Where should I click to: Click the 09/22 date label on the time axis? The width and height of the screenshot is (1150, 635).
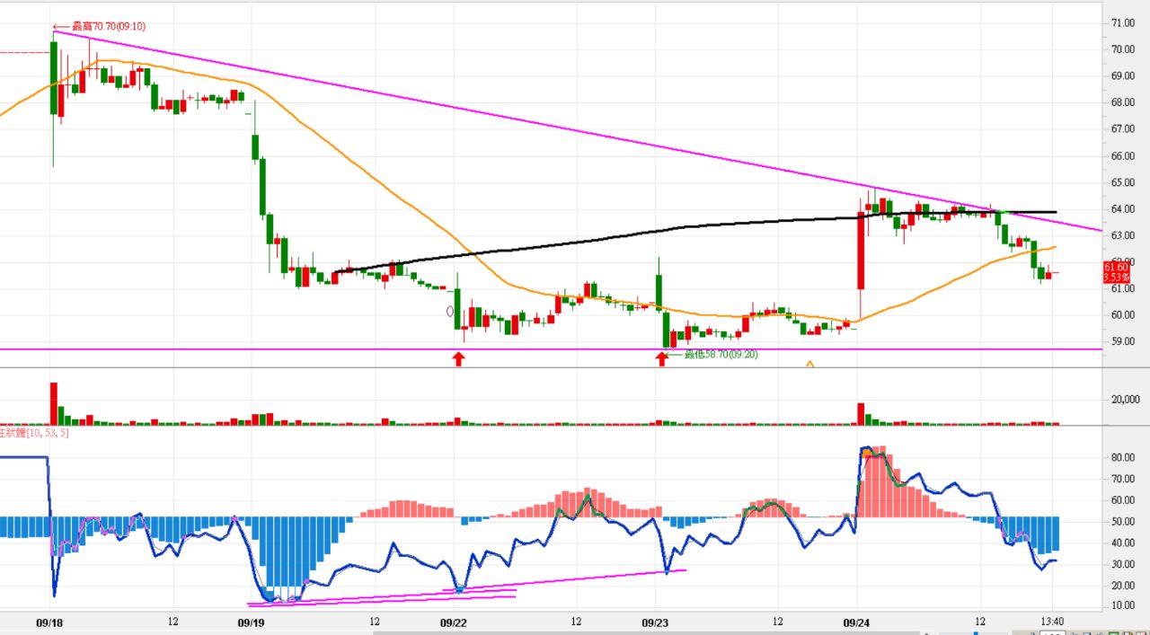tap(454, 622)
